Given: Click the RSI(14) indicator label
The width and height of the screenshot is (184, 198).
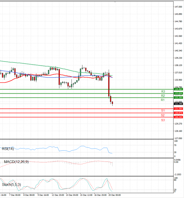Looking at the screenshot, I should coord(8,149).
